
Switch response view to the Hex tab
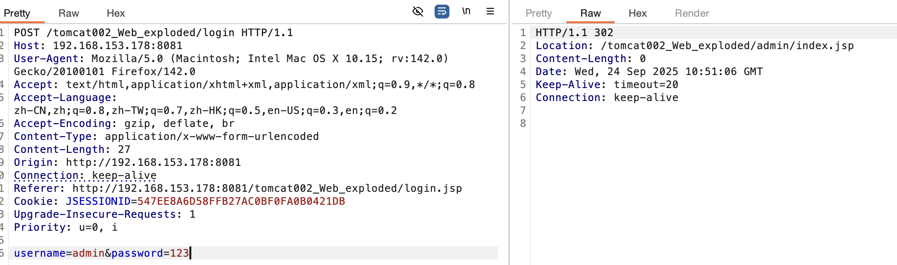[x=637, y=13]
